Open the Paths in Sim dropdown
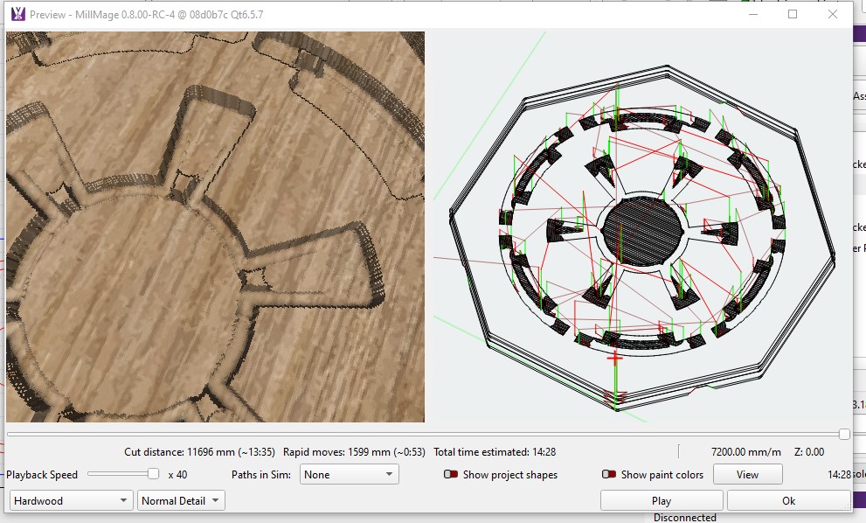The height and width of the screenshot is (523, 866). 349,474
